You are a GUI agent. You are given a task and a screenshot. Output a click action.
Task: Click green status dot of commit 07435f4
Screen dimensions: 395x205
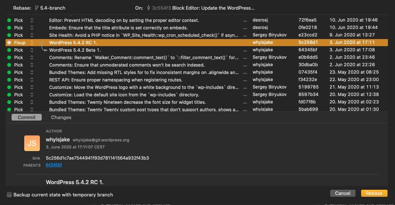(x=9, y=73)
